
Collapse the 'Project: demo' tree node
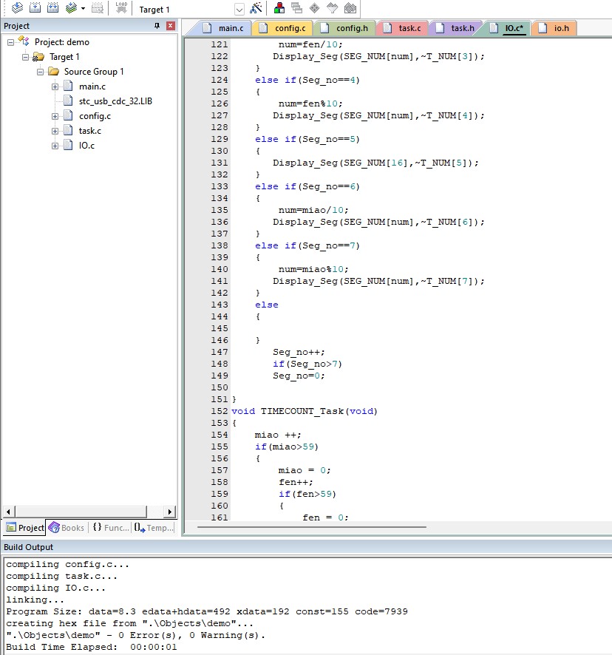(10, 42)
